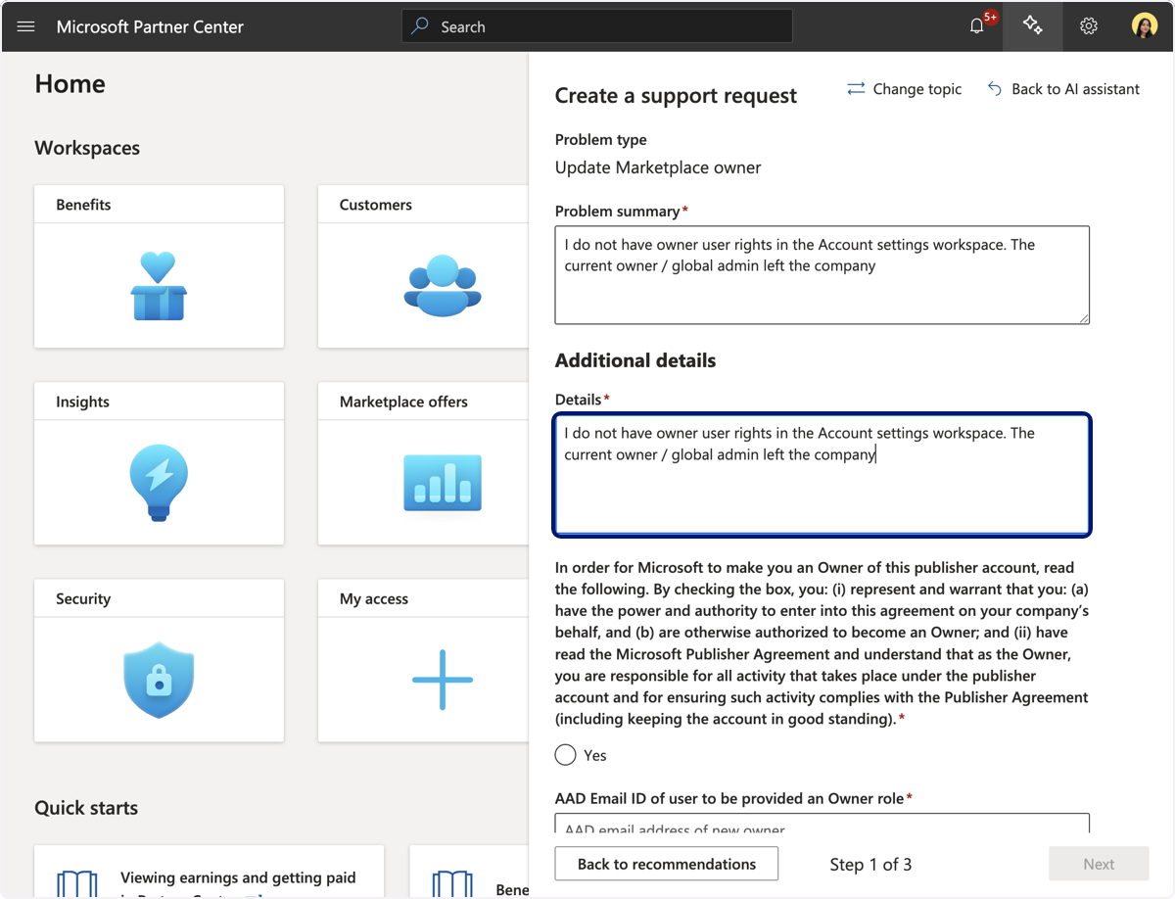Click the Additional details heading

click(635, 360)
